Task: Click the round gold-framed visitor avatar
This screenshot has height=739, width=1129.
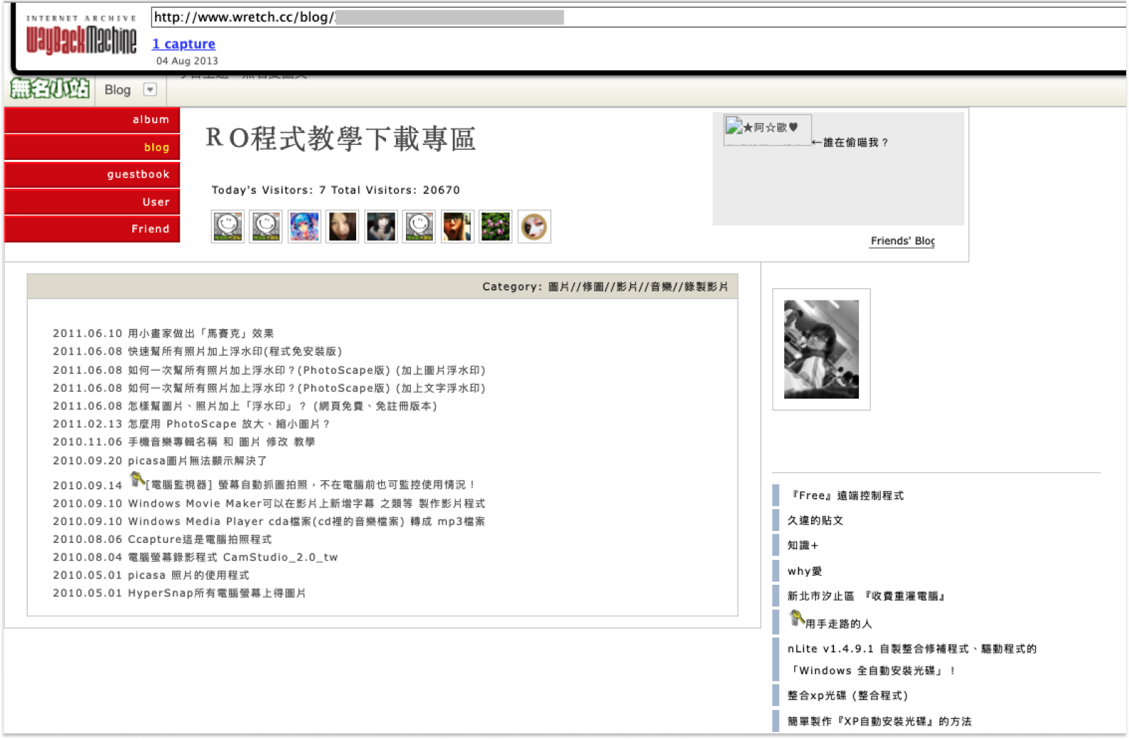Action: tap(534, 227)
